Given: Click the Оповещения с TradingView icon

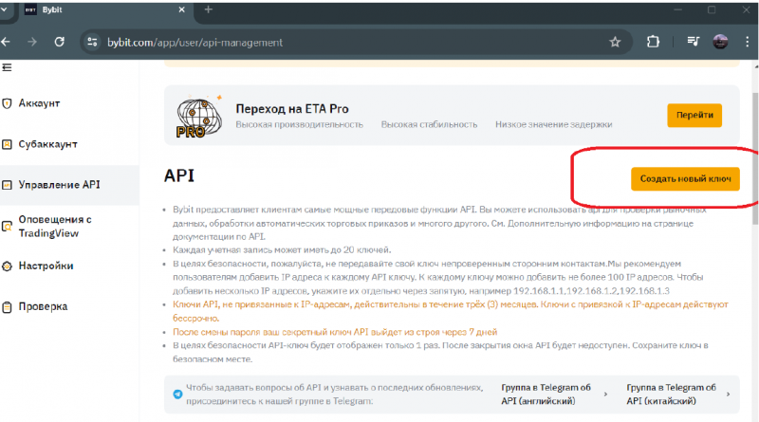Looking at the screenshot, I should [7, 227].
